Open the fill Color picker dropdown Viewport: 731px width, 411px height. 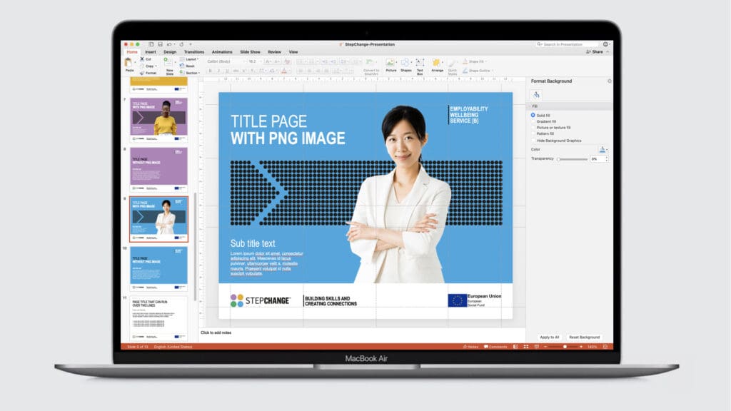tap(603, 150)
